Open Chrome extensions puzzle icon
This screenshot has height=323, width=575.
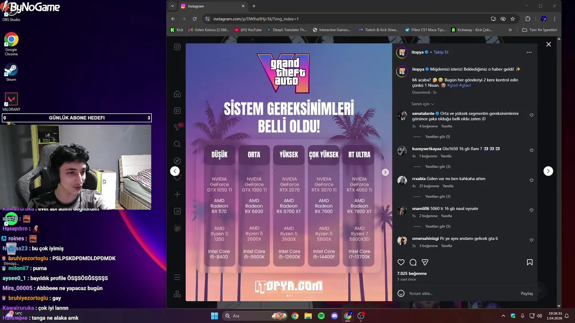coord(528,19)
